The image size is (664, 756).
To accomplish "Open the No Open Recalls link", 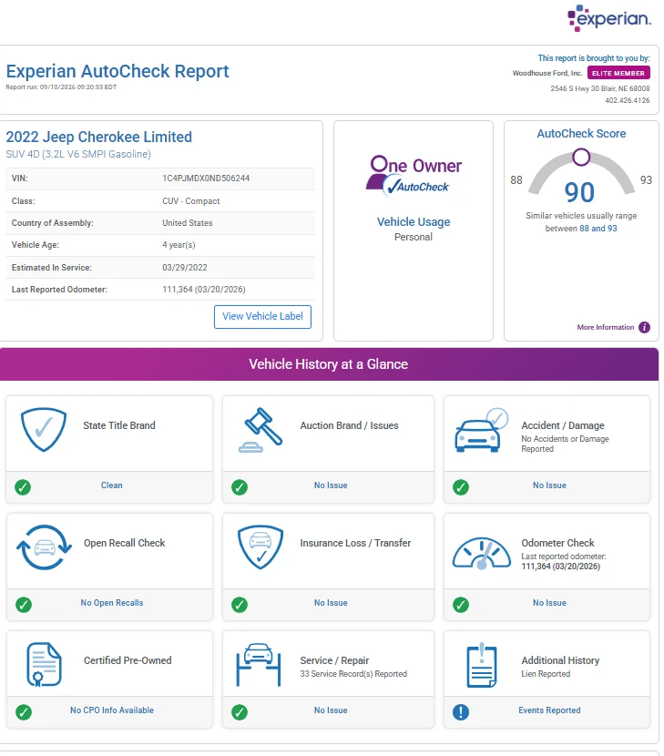I will 112,603.
